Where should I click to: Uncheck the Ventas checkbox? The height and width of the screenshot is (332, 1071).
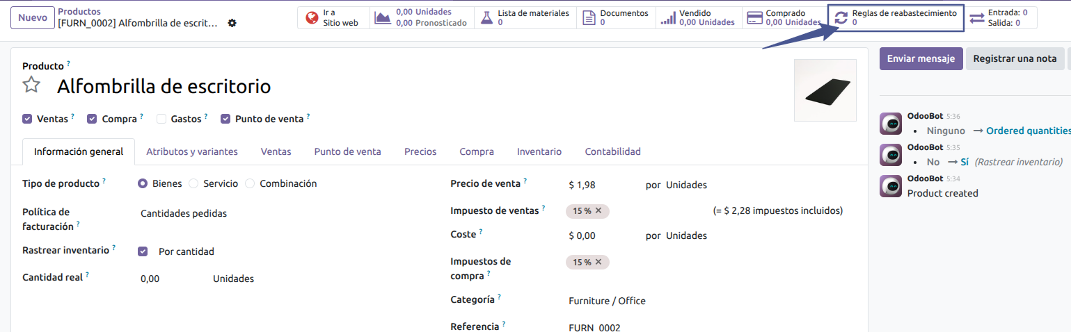pyautogui.click(x=27, y=119)
